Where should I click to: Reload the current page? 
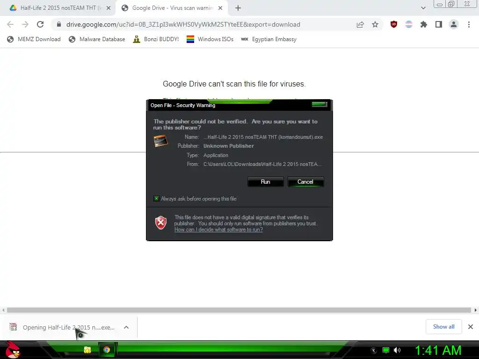(40, 24)
